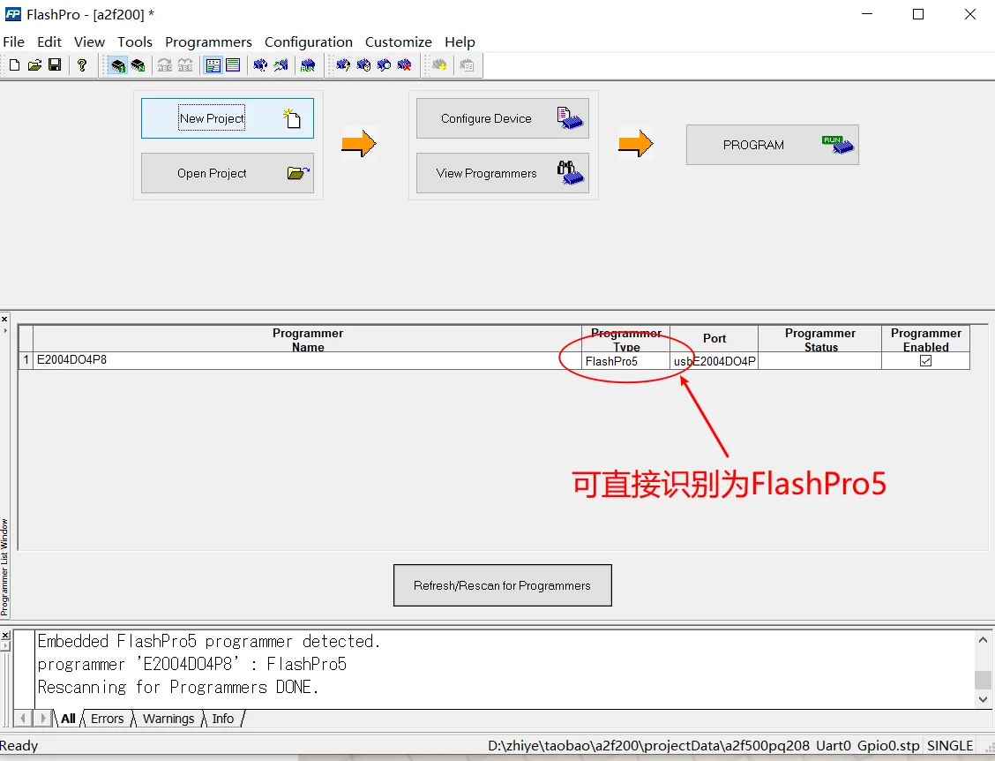This screenshot has width=995, height=761.
Task: Click the PROGRAM button
Action: [x=772, y=144]
